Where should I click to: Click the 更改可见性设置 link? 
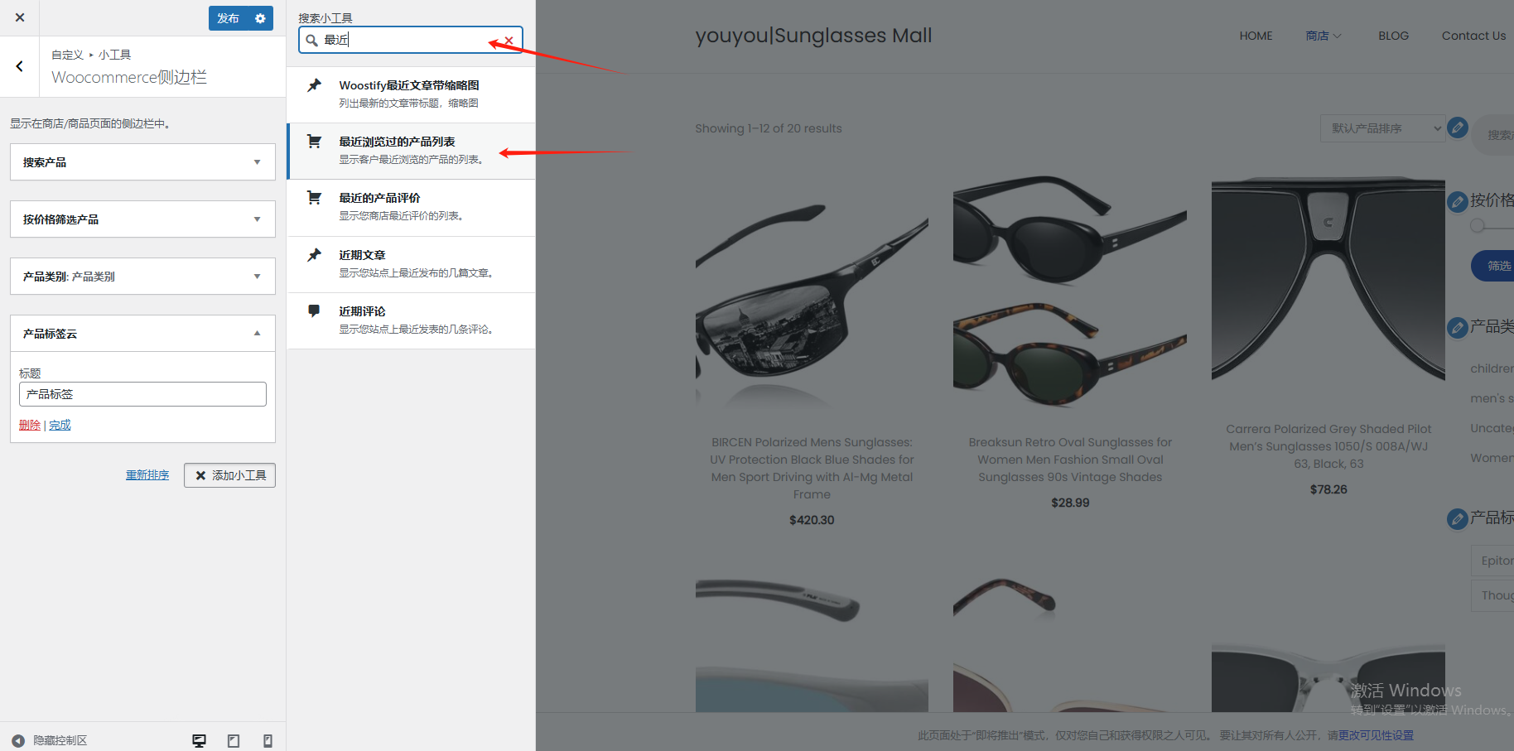point(1376,735)
